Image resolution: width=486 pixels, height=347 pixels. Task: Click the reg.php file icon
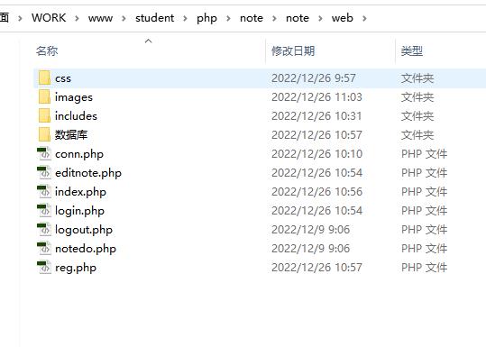pyautogui.click(x=44, y=267)
